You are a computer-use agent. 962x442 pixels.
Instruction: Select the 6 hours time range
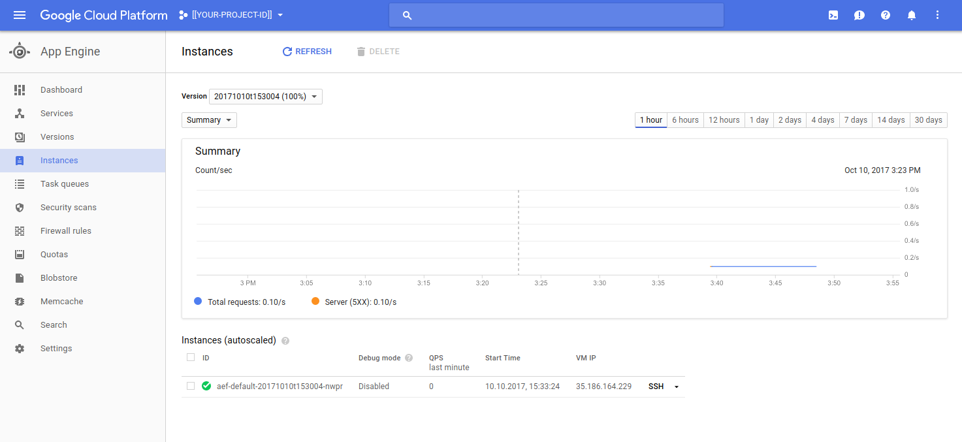click(x=685, y=120)
